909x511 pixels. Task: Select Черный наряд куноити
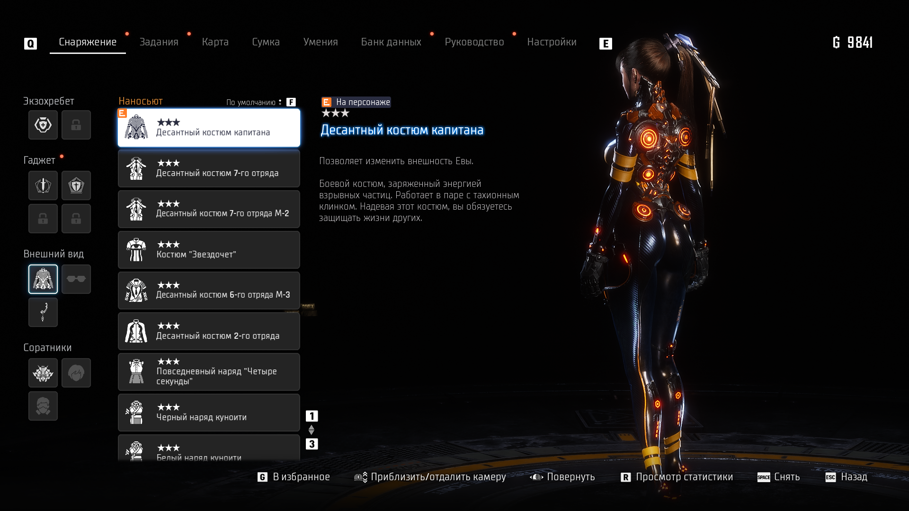(209, 413)
